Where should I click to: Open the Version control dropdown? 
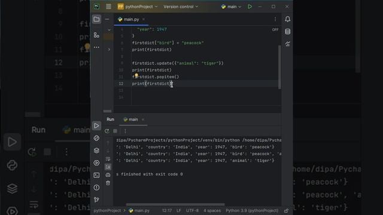click(181, 7)
